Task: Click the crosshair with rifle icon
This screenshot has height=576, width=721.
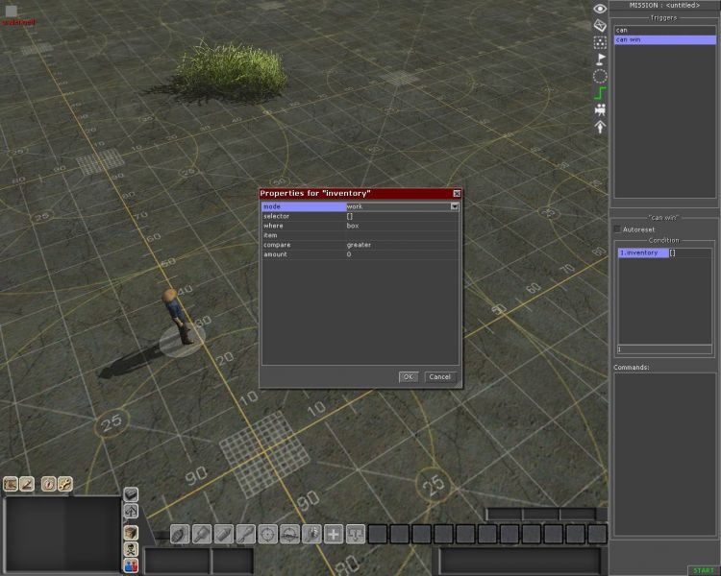Action: [289, 534]
